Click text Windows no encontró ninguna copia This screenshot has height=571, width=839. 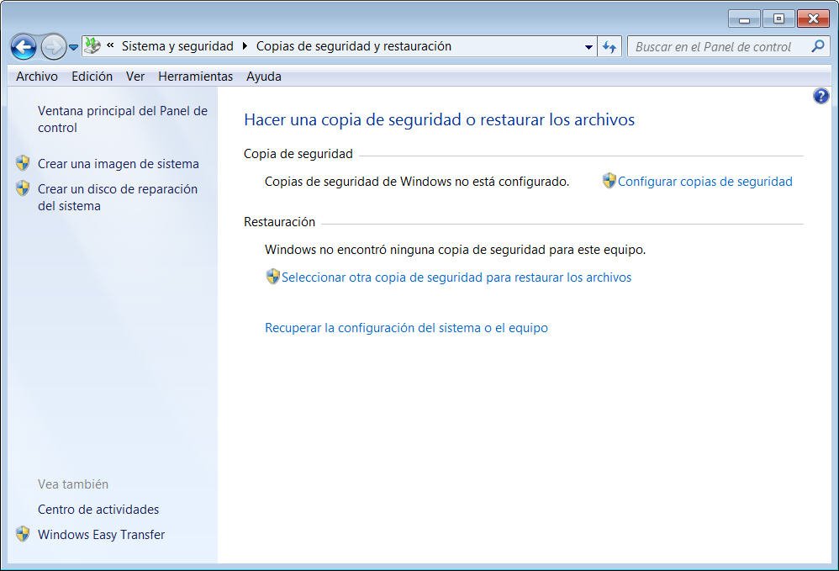tap(456, 250)
